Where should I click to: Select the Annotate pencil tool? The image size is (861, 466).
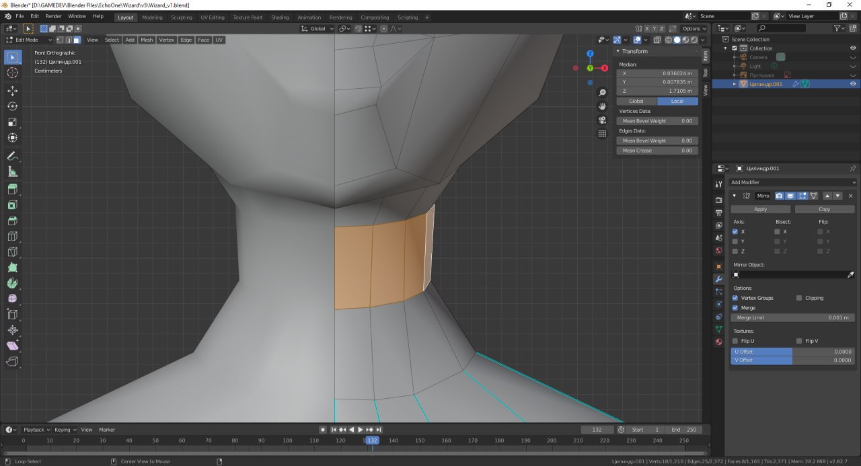(13, 156)
